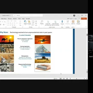Click the 70% zoom level
The height and width of the screenshot is (93, 93).
[x=84, y=79]
